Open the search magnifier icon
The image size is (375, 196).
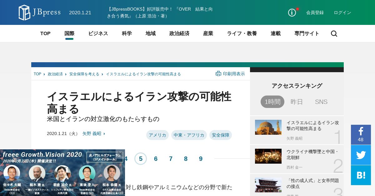point(334,34)
